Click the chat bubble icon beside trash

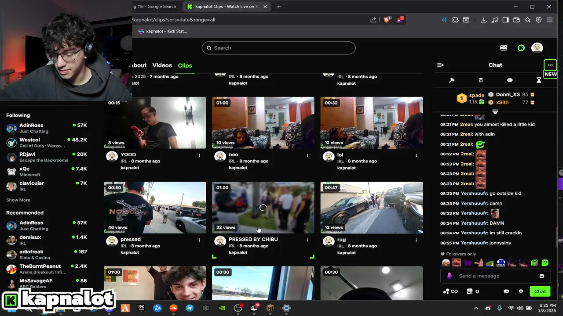click(510, 80)
